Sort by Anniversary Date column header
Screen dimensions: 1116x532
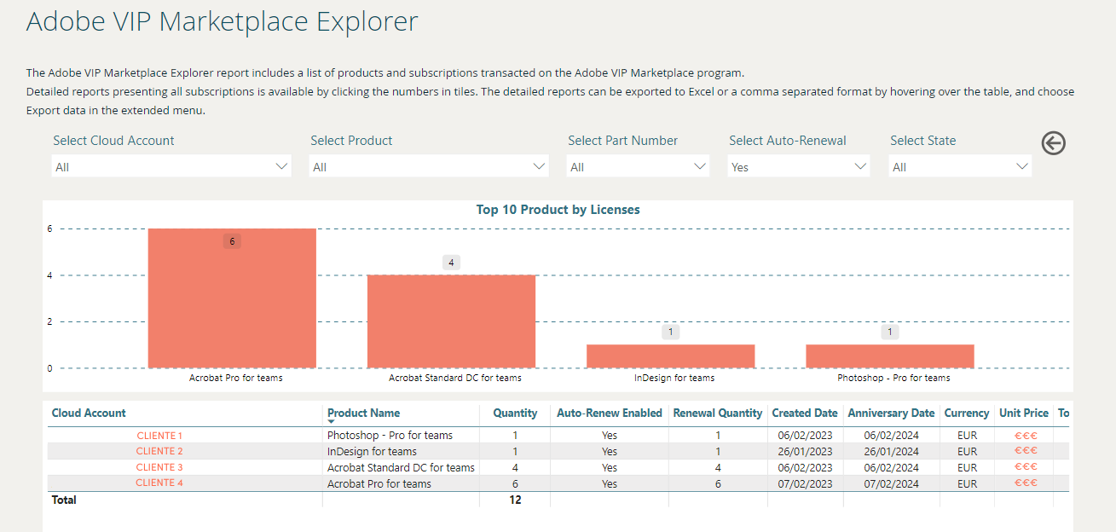(x=891, y=413)
